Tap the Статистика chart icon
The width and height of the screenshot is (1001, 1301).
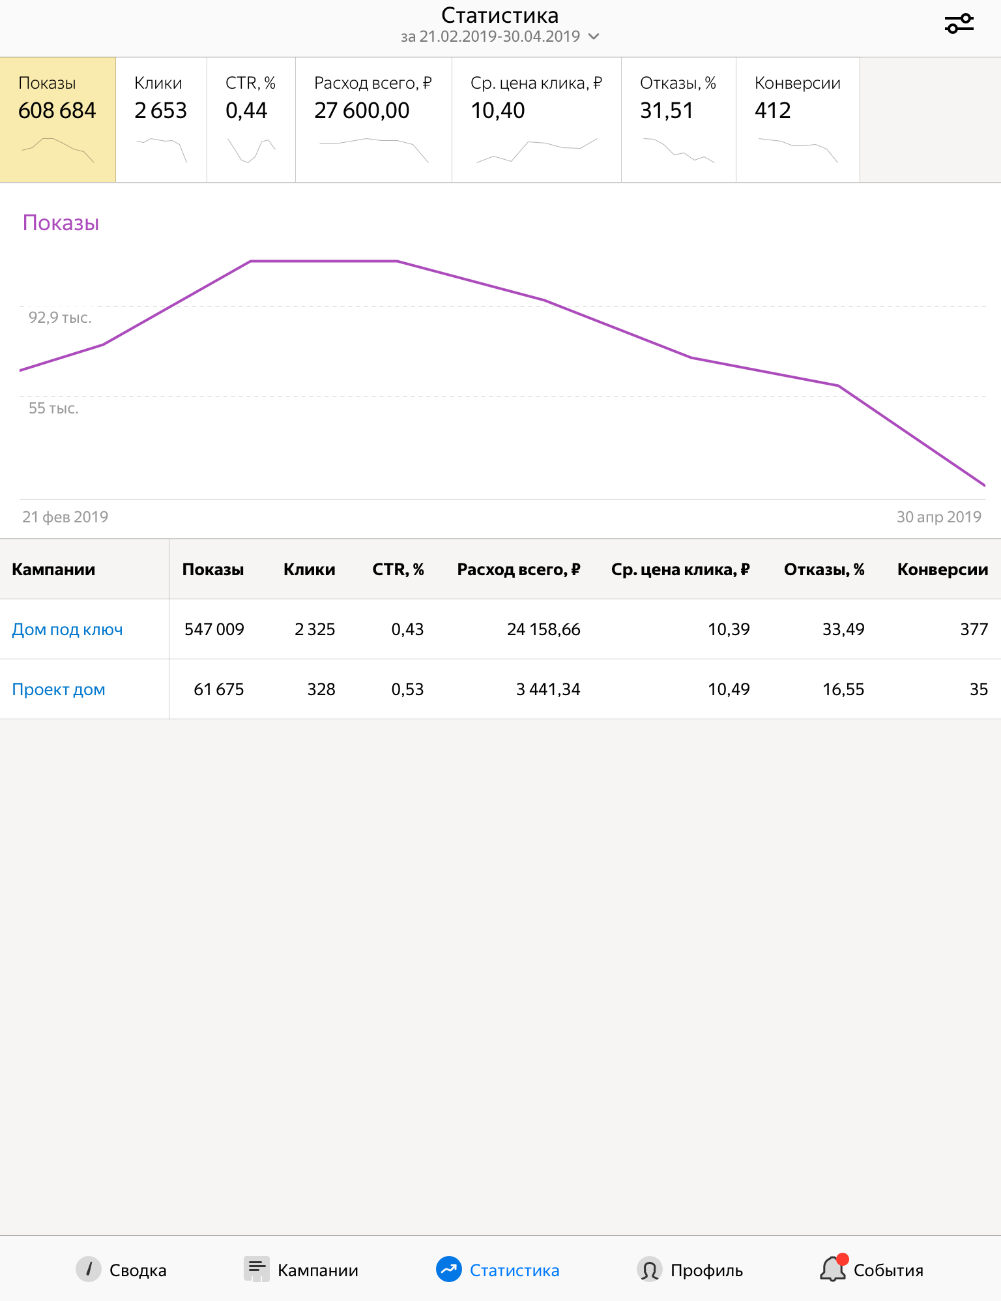pos(449,1269)
